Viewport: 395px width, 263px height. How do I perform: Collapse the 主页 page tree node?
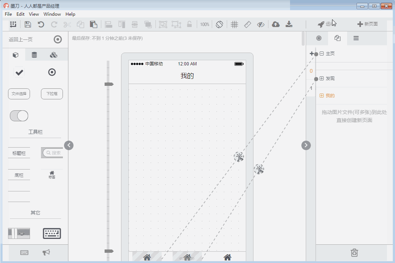(x=322, y=54)
